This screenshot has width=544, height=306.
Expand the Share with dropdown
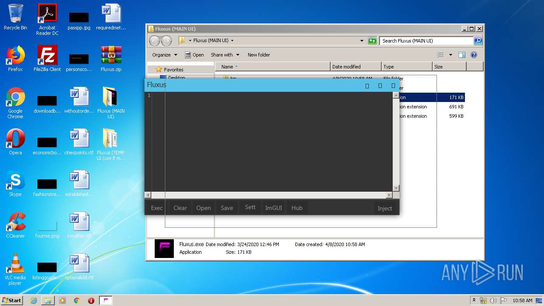tap(225, 55)
